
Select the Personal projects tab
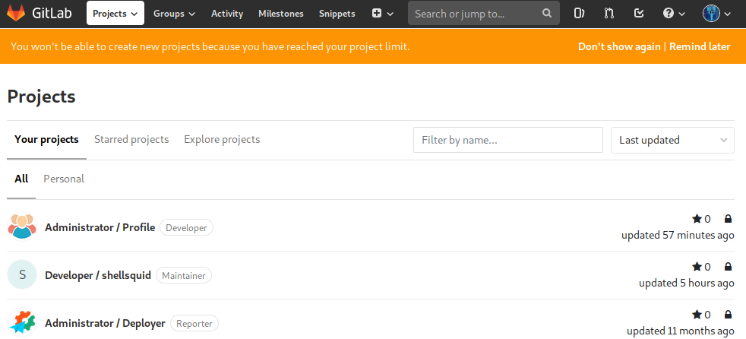pos(64,179)
